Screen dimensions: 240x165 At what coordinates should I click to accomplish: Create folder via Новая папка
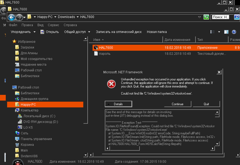(157, 32)
